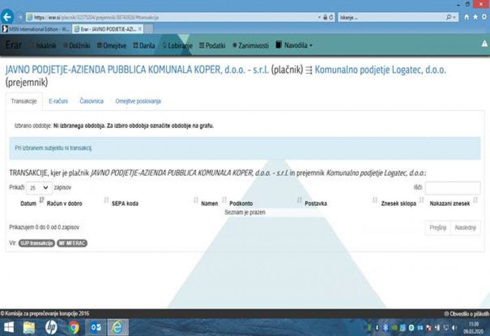
Task: Switch to the Transakcije tab
Action: click(24, 101)
